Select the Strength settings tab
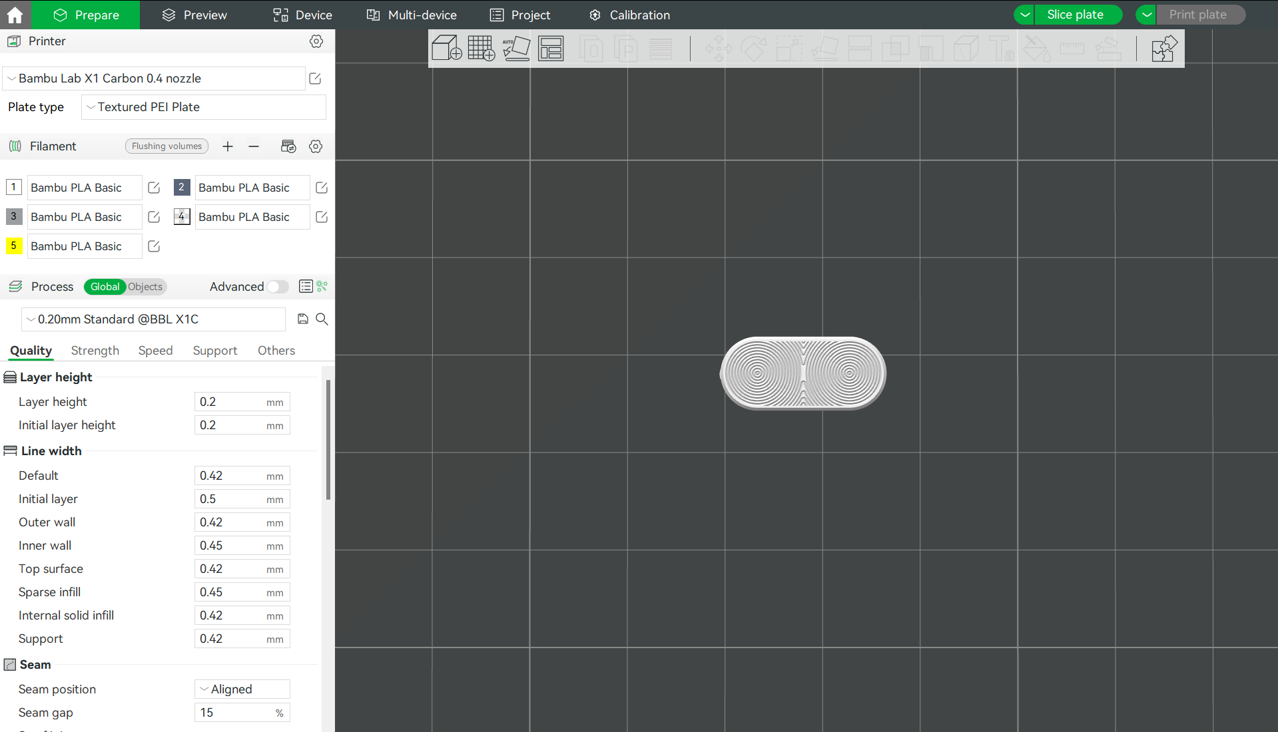Image resolution: width=1278 pixels, height=732 pixels. [95, 351]
